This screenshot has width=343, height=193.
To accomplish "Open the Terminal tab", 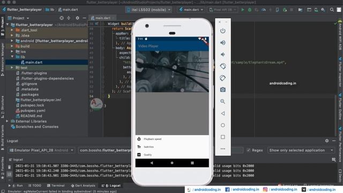I will coord(56,185).
